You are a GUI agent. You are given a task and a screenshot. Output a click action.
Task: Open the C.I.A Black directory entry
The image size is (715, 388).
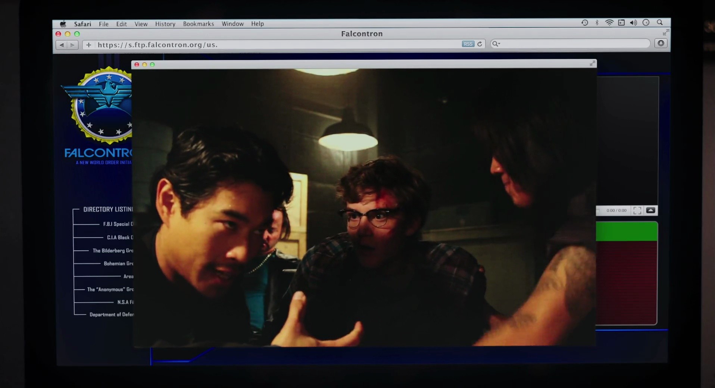point(120,237)
